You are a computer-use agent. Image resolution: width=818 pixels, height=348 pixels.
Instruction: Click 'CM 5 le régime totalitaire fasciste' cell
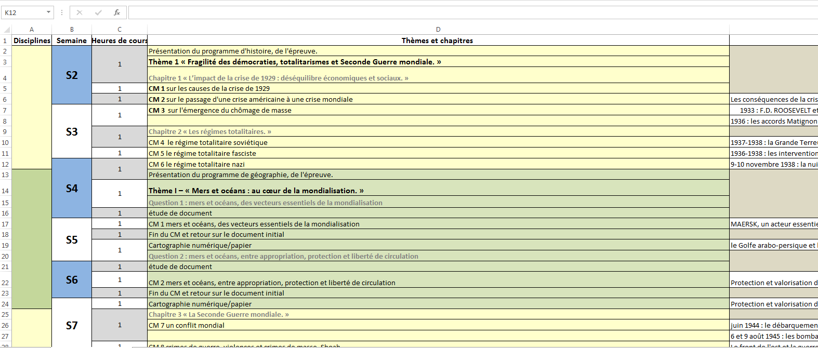tap(438, 153)
